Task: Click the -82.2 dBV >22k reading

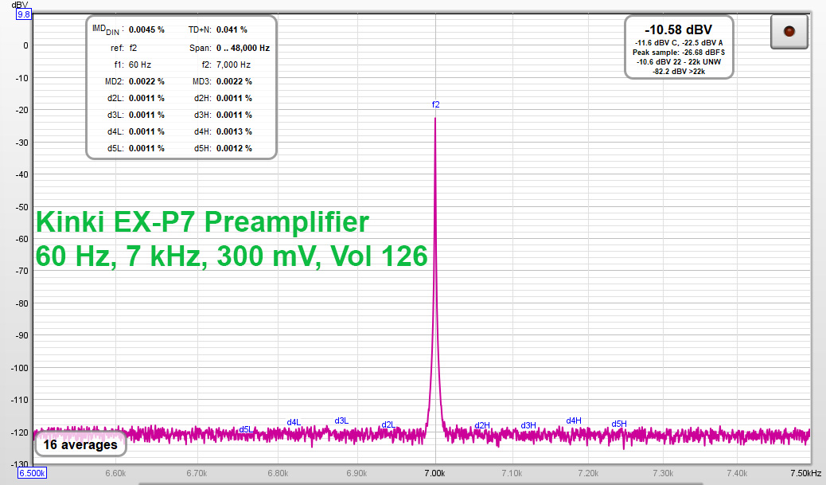Action: pos(679,71)
